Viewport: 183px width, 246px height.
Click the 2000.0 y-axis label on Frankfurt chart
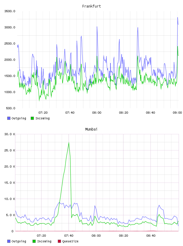pyautogui.click(x=10, y=60)
